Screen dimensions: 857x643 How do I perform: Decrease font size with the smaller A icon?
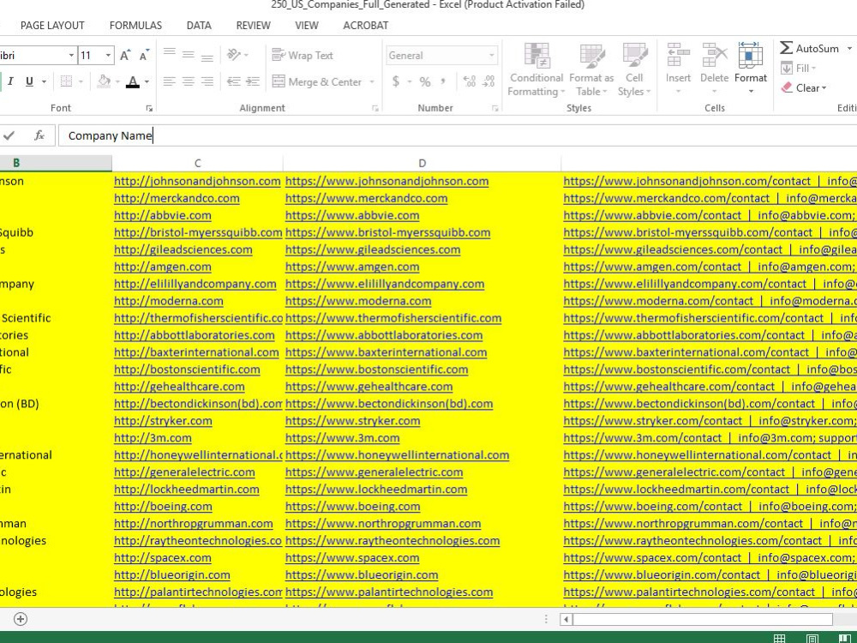click(144, 55)
